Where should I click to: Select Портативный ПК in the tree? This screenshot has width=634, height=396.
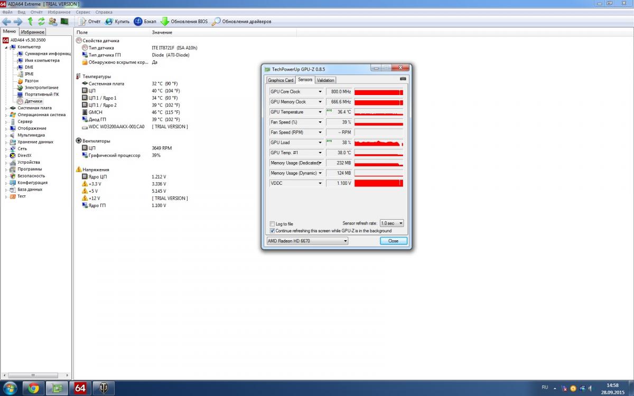[38, 94]
